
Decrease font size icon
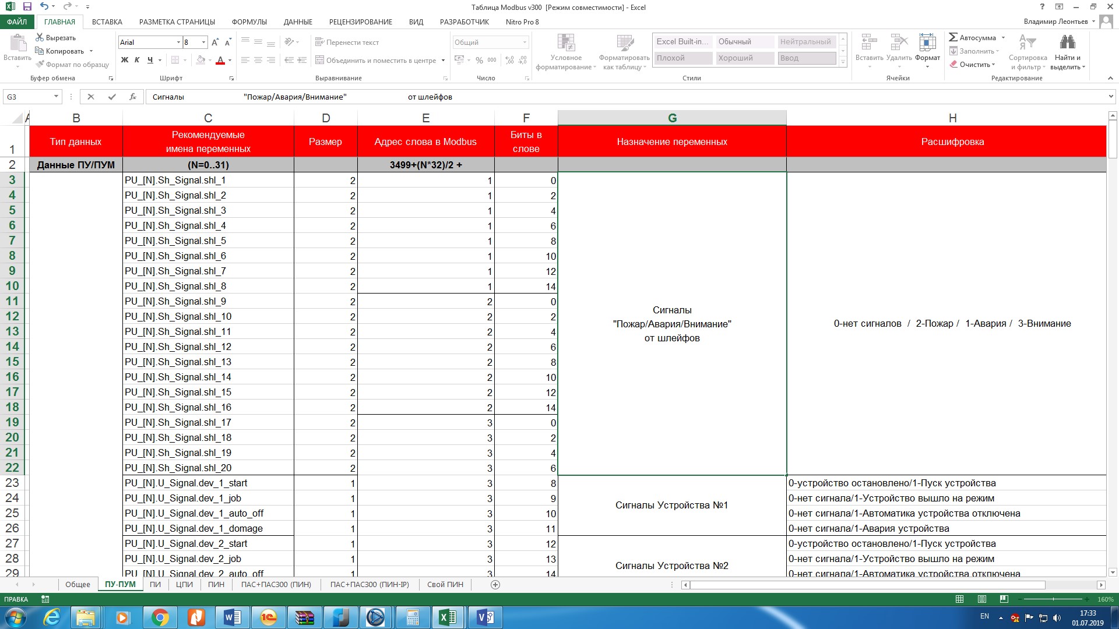228,42
